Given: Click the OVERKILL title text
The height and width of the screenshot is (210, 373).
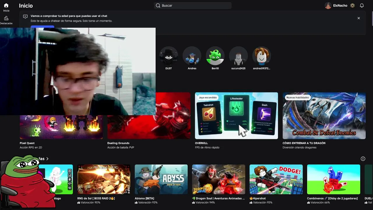Looking at the screenshot, I should (201, 143).
